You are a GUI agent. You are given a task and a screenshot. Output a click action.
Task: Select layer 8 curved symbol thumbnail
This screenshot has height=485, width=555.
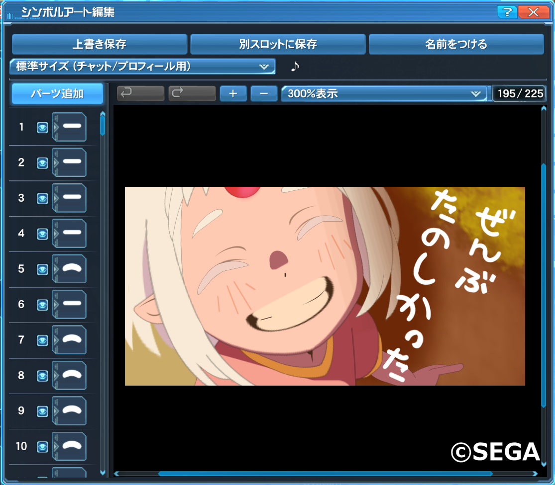tap(69, 375)
